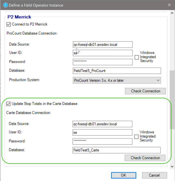Screen dimensions: 175x181
Task: Toggle the Connect to P2 Merrick checkbox
Action: point(9,24)
